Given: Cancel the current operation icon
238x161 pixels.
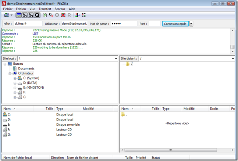Looking at the screenshot, I should 57,15.
